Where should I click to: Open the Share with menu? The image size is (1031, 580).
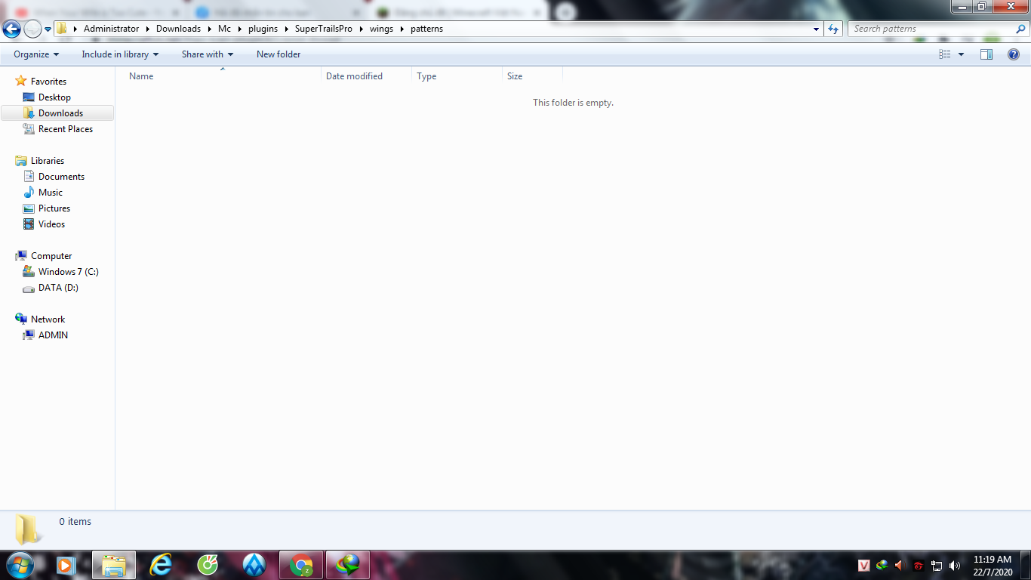(x=208, y=54)
